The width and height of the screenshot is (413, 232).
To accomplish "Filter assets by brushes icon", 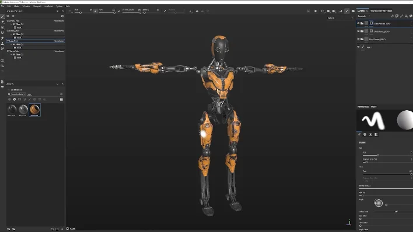I will 30,99.
